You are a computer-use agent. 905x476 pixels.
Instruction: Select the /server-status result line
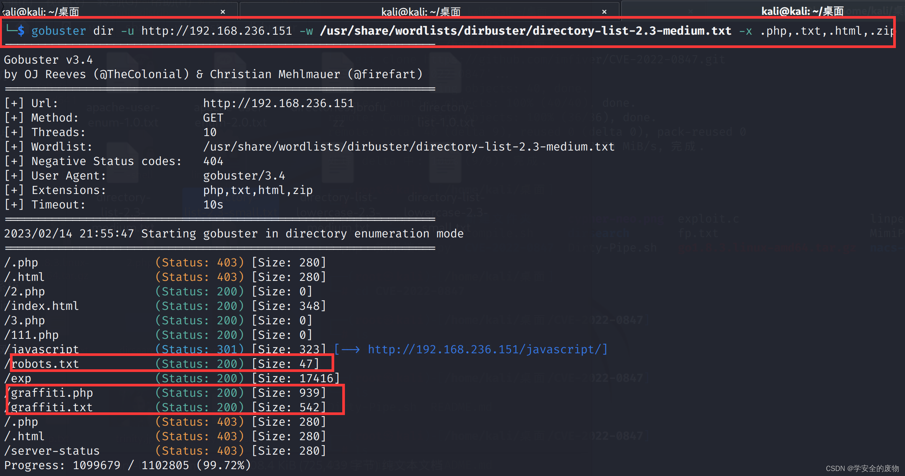[x=165, y=450]
